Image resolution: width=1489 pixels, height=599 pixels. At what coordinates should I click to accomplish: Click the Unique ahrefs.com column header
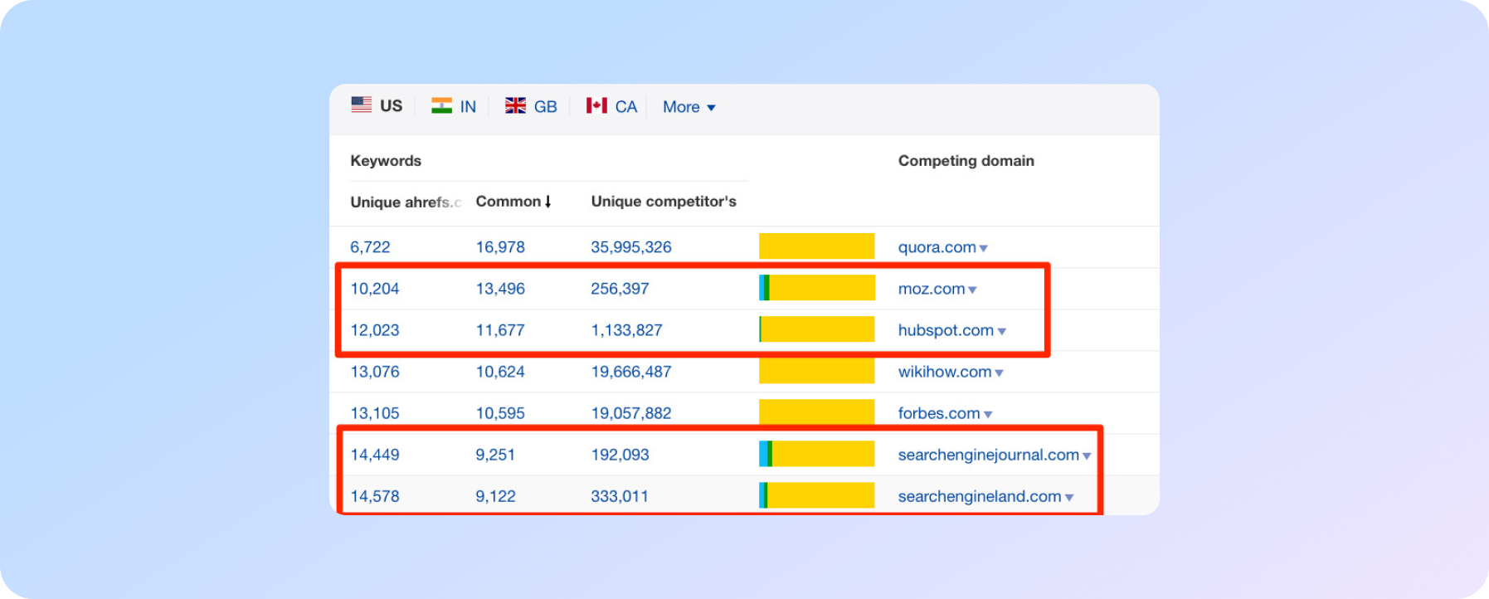pyautogui.click(x=406, y=202)
